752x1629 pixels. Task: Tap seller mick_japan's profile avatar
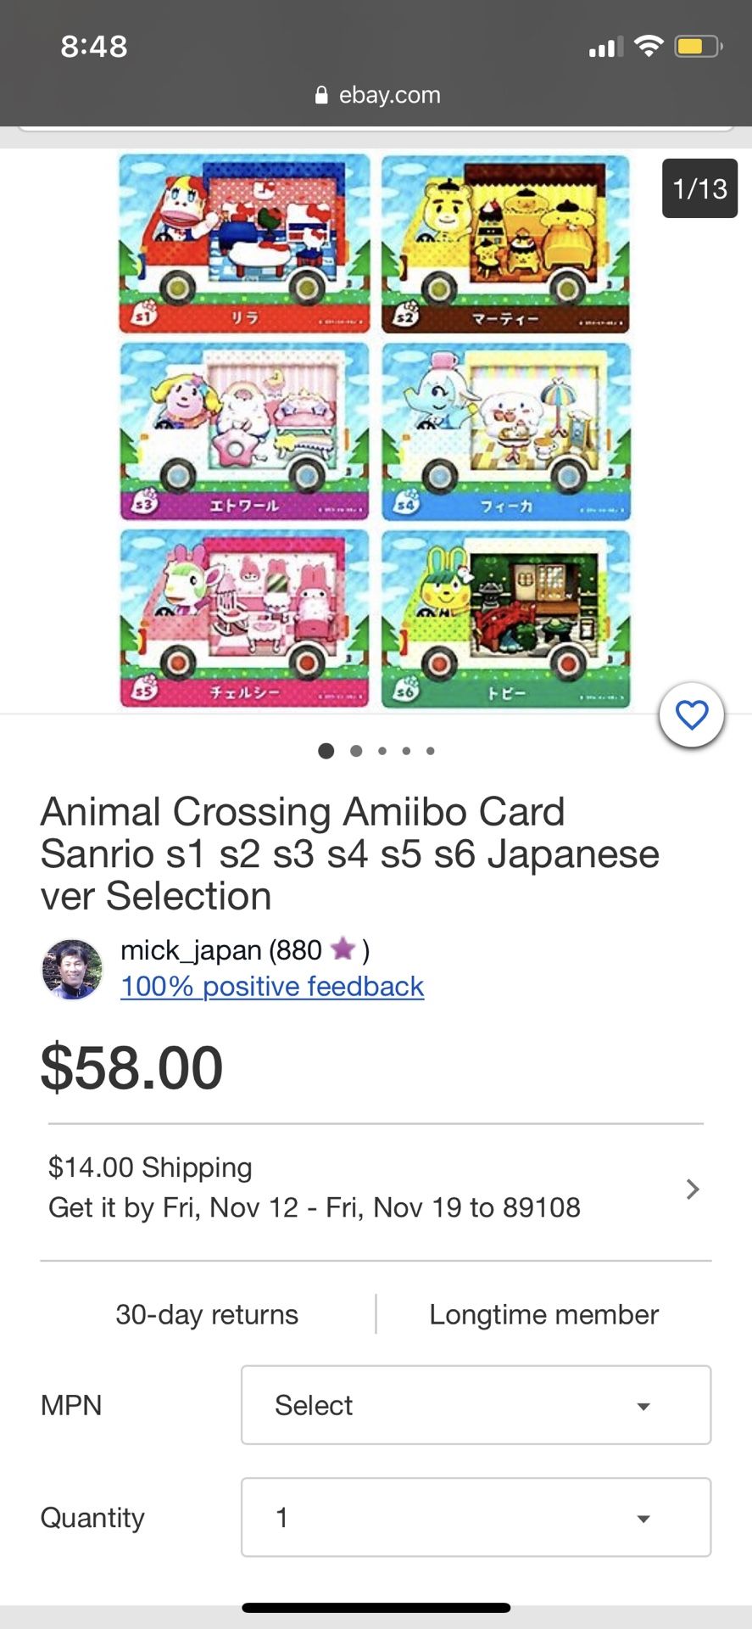72,969
